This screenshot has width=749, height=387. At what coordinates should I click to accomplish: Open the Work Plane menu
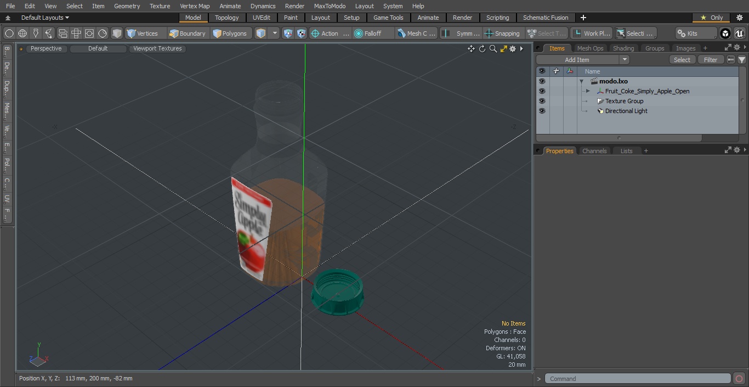point(592,33)
